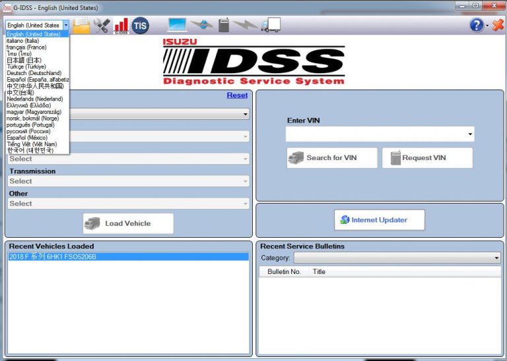Viewport: 507px width, 361px height.
Task: Click the truck icon in toolbar
Action: click(x=271, y=25)
